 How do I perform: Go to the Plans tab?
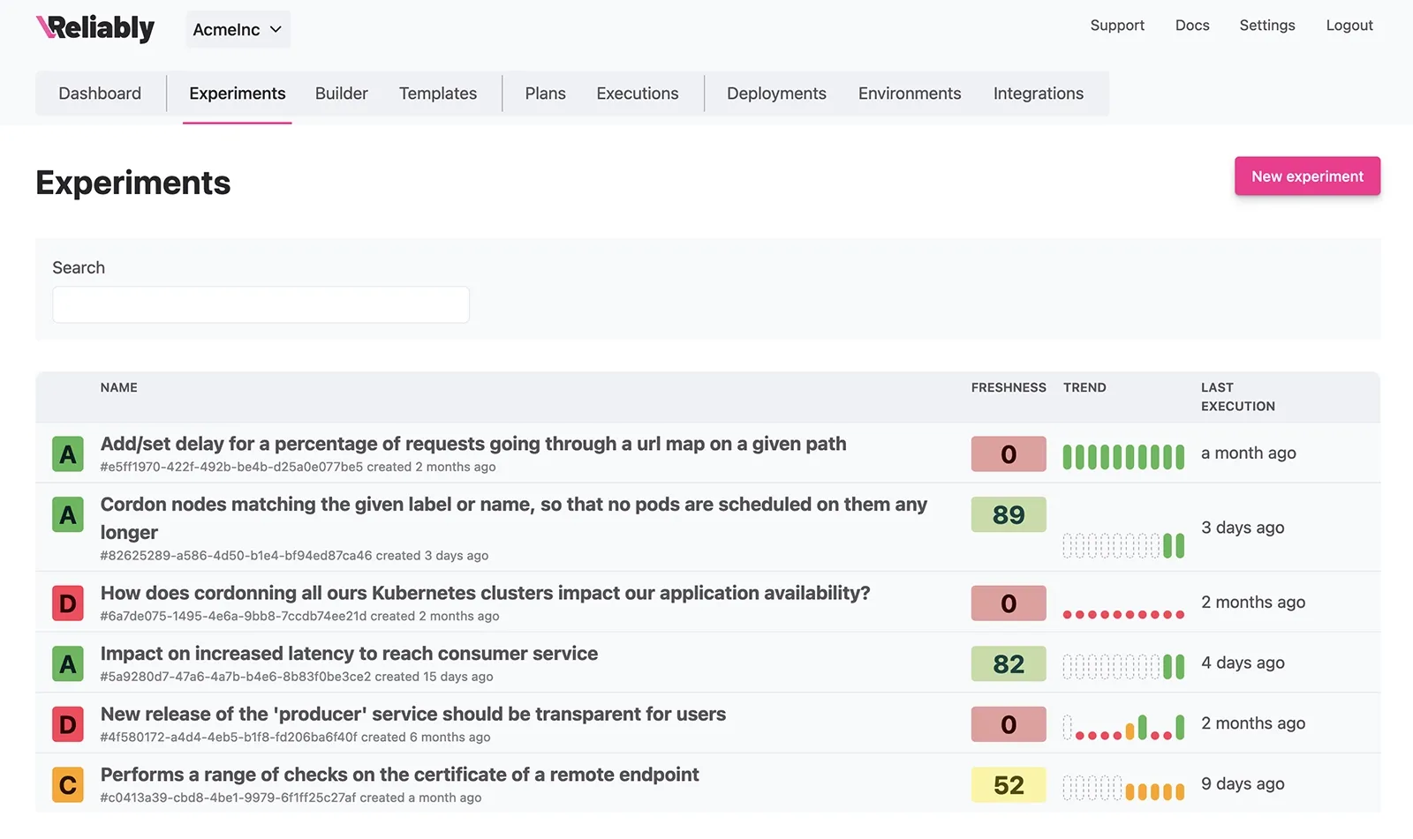(546, 94)
